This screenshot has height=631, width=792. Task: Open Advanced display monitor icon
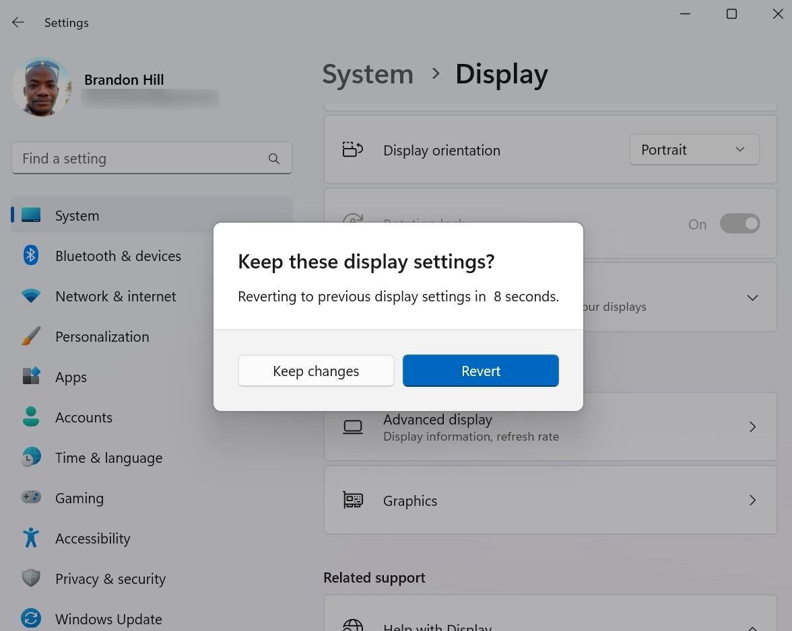pos(353,426)
